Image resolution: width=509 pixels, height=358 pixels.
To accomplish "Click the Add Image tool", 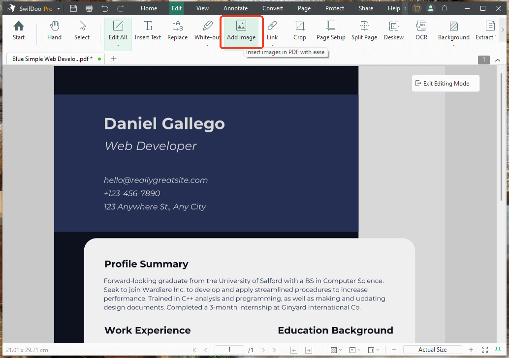I will pos(241,31).
